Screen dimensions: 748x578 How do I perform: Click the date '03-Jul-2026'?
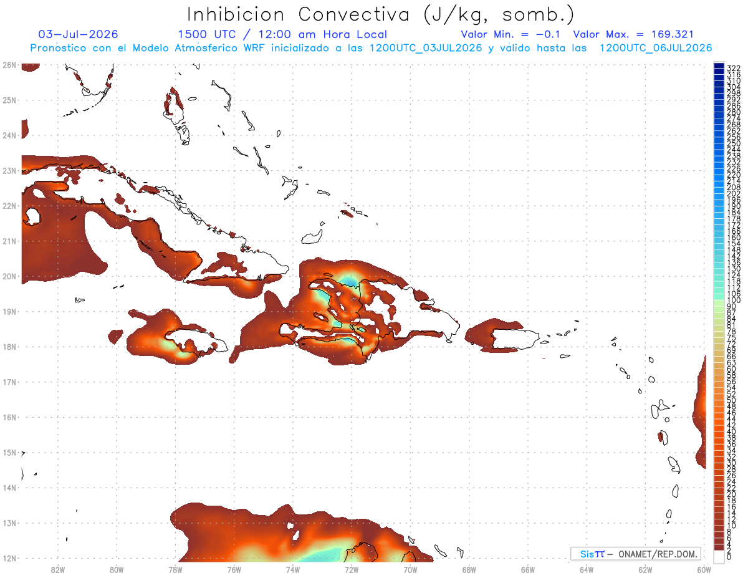tap(78, 34)
